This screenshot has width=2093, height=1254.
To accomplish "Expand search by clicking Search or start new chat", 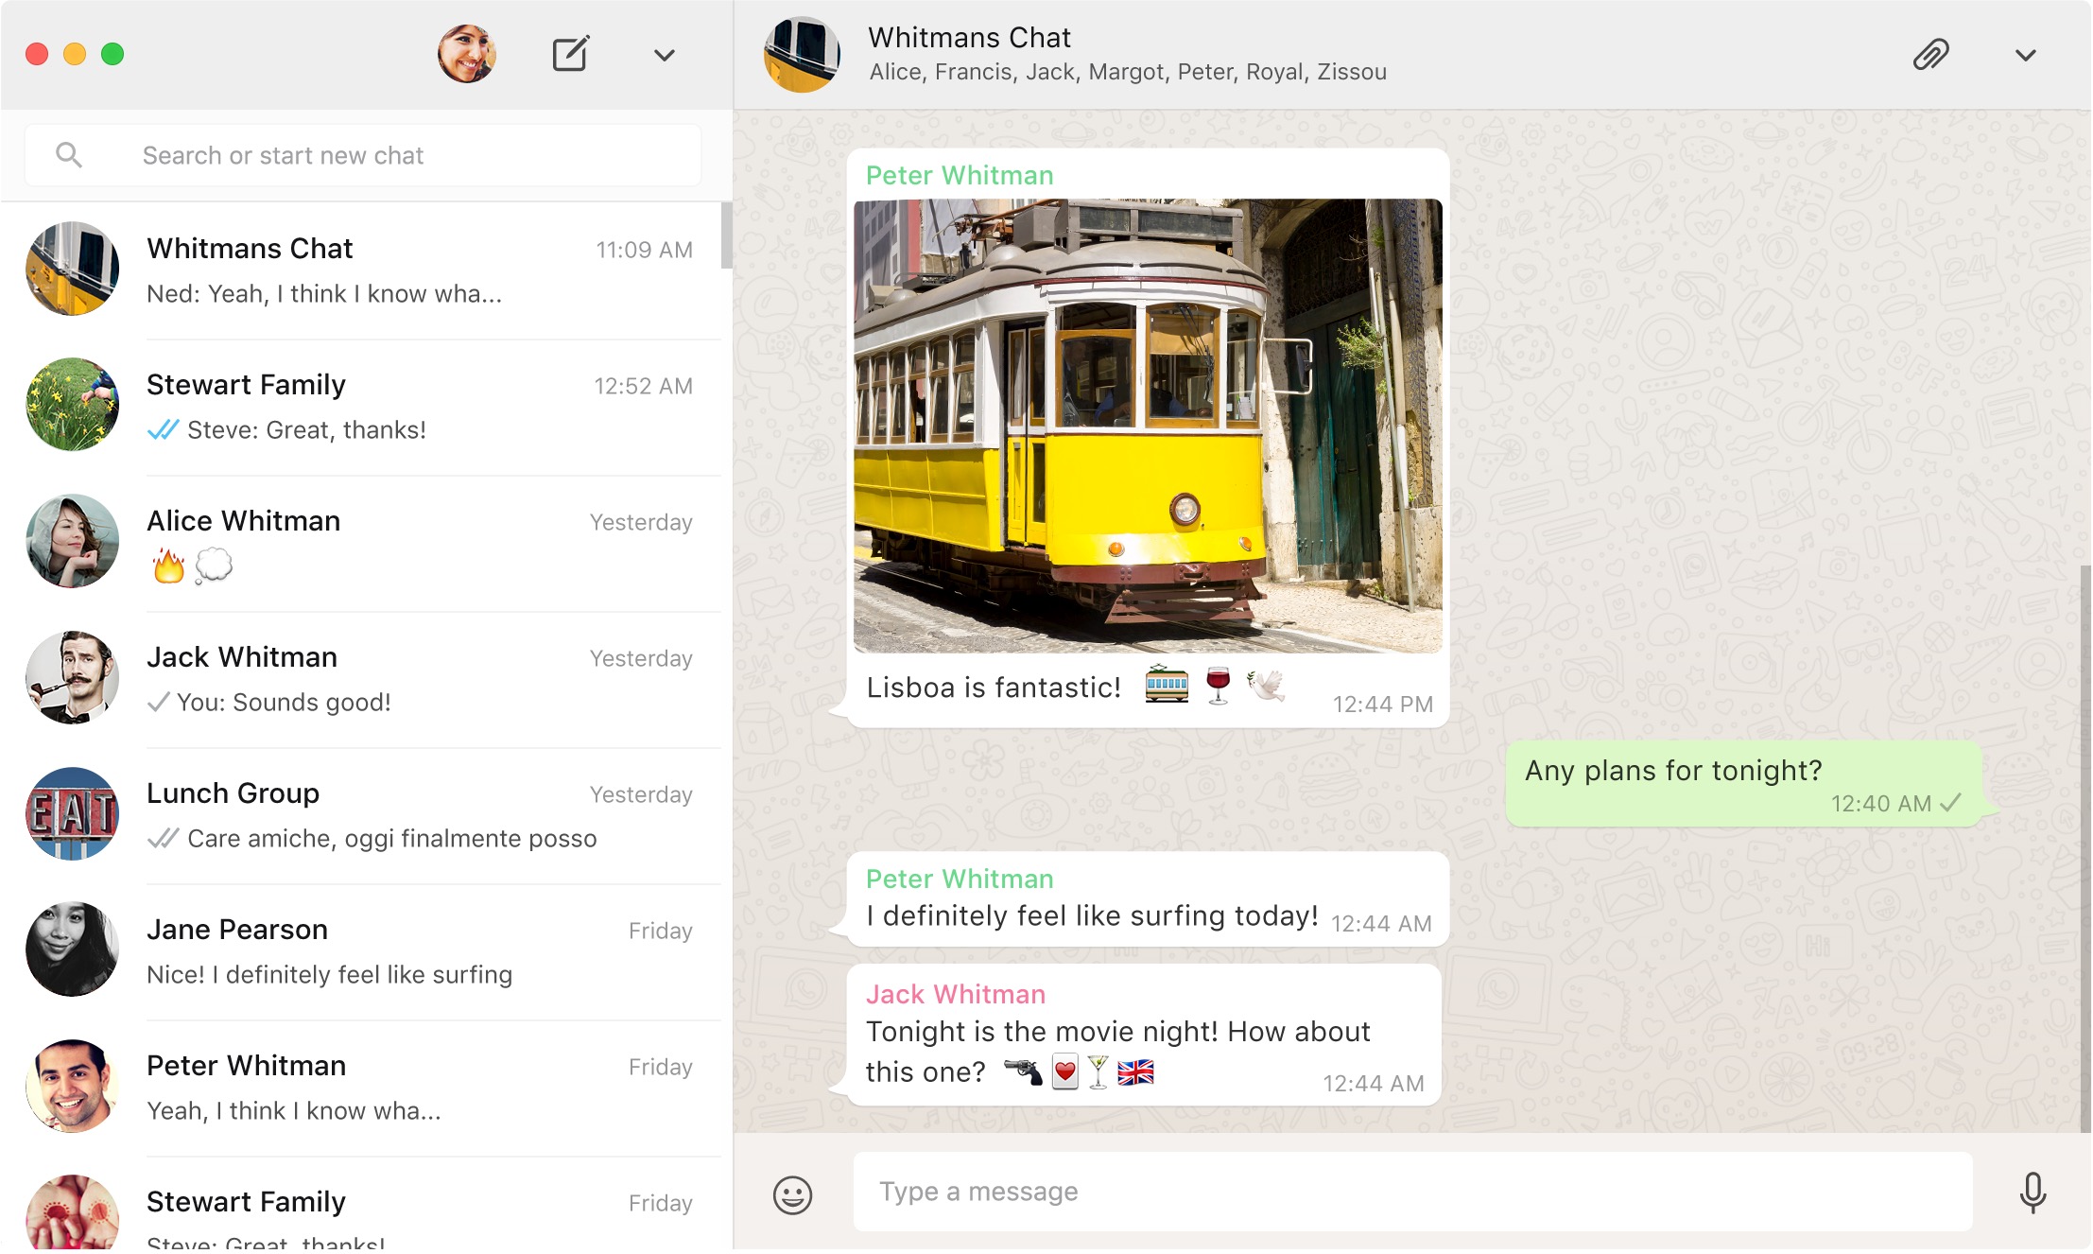I will tap(284, 154).
